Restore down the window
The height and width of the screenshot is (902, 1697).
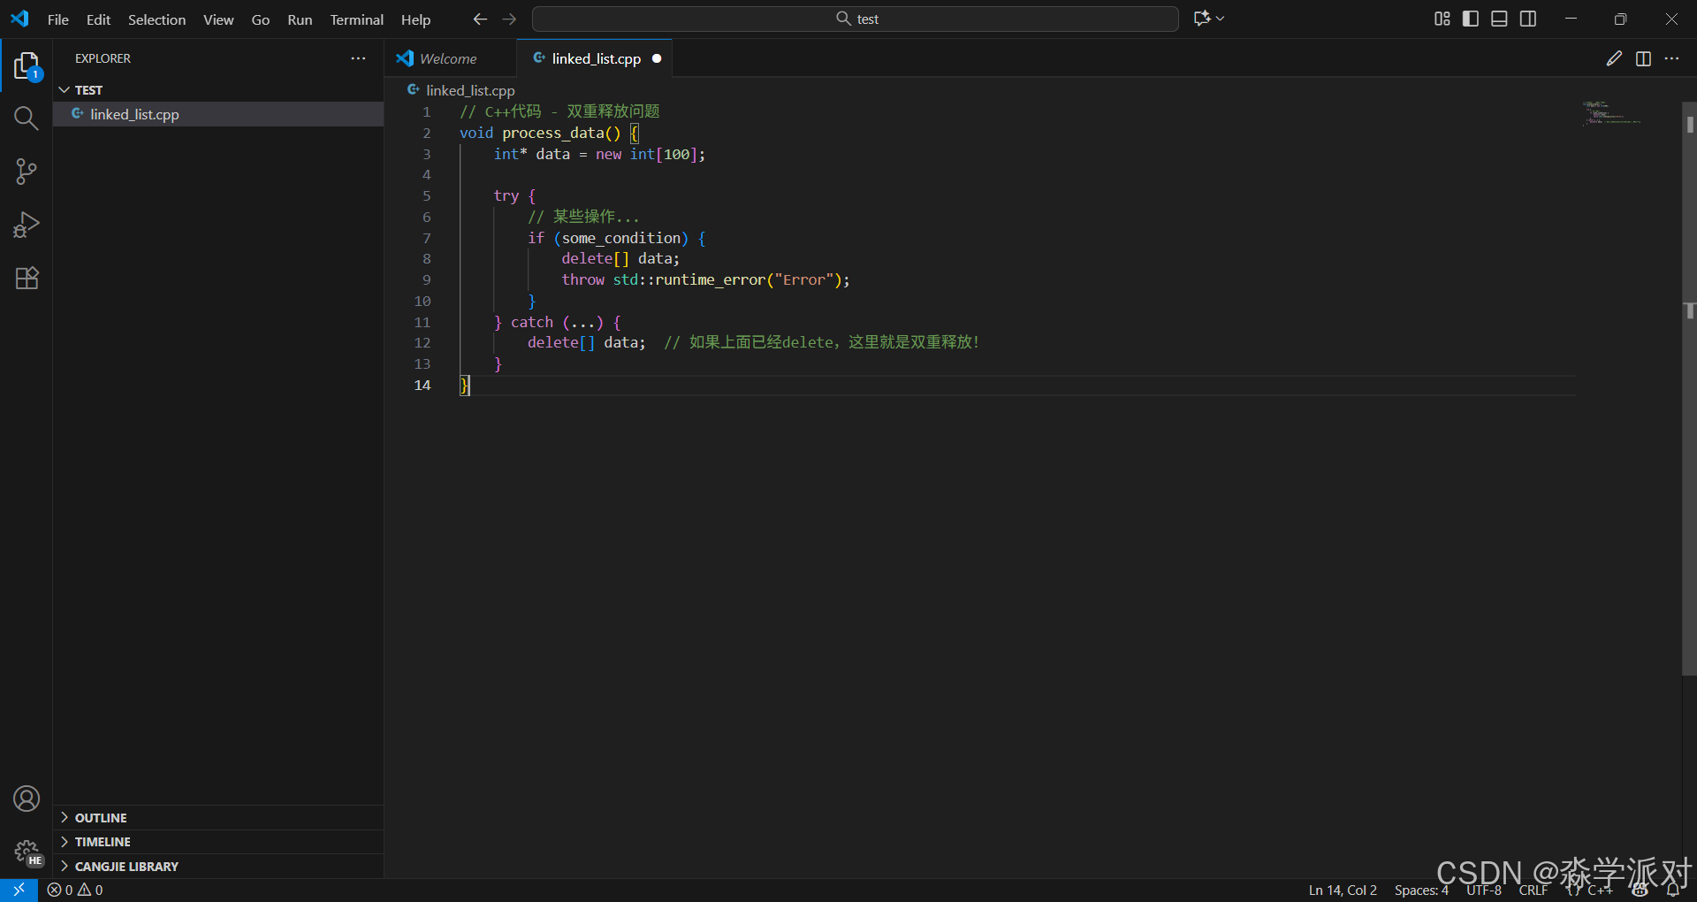(1620, 19)
